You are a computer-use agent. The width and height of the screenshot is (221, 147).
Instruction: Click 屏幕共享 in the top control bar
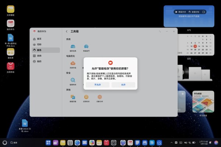[180, 12]
